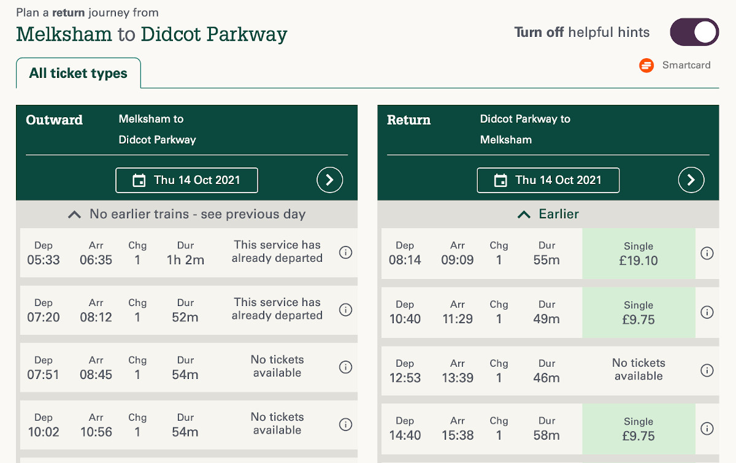Go to next day for return journey
The height and width of the screenshot is (463, 736).
coord(691,180)
